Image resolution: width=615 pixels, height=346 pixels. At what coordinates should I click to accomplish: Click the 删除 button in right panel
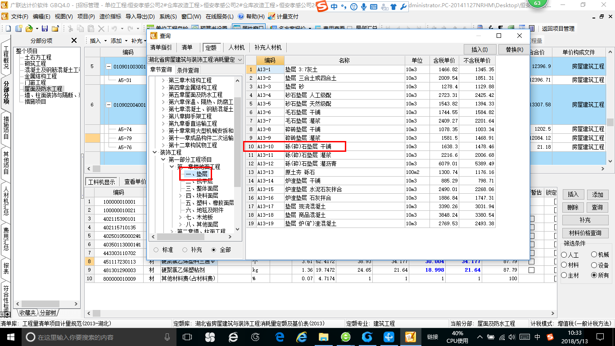pyautogui.click(x=573, y=207)
